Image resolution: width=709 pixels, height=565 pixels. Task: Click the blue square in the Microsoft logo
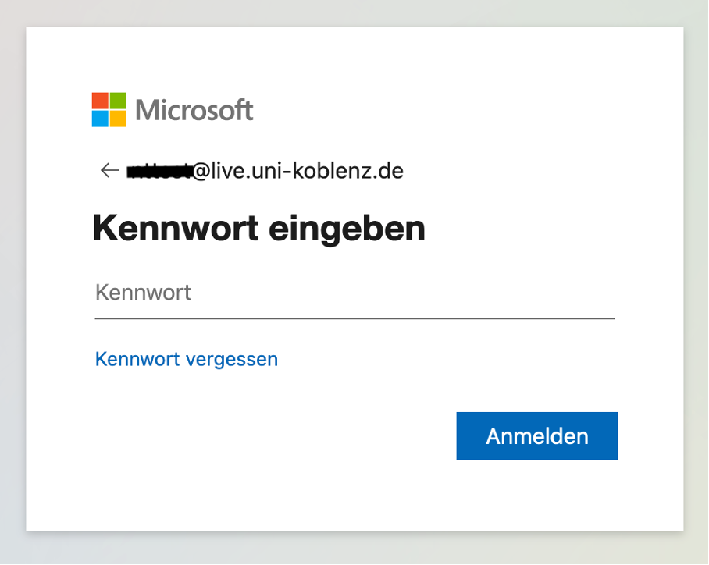[x=100, y=119]
